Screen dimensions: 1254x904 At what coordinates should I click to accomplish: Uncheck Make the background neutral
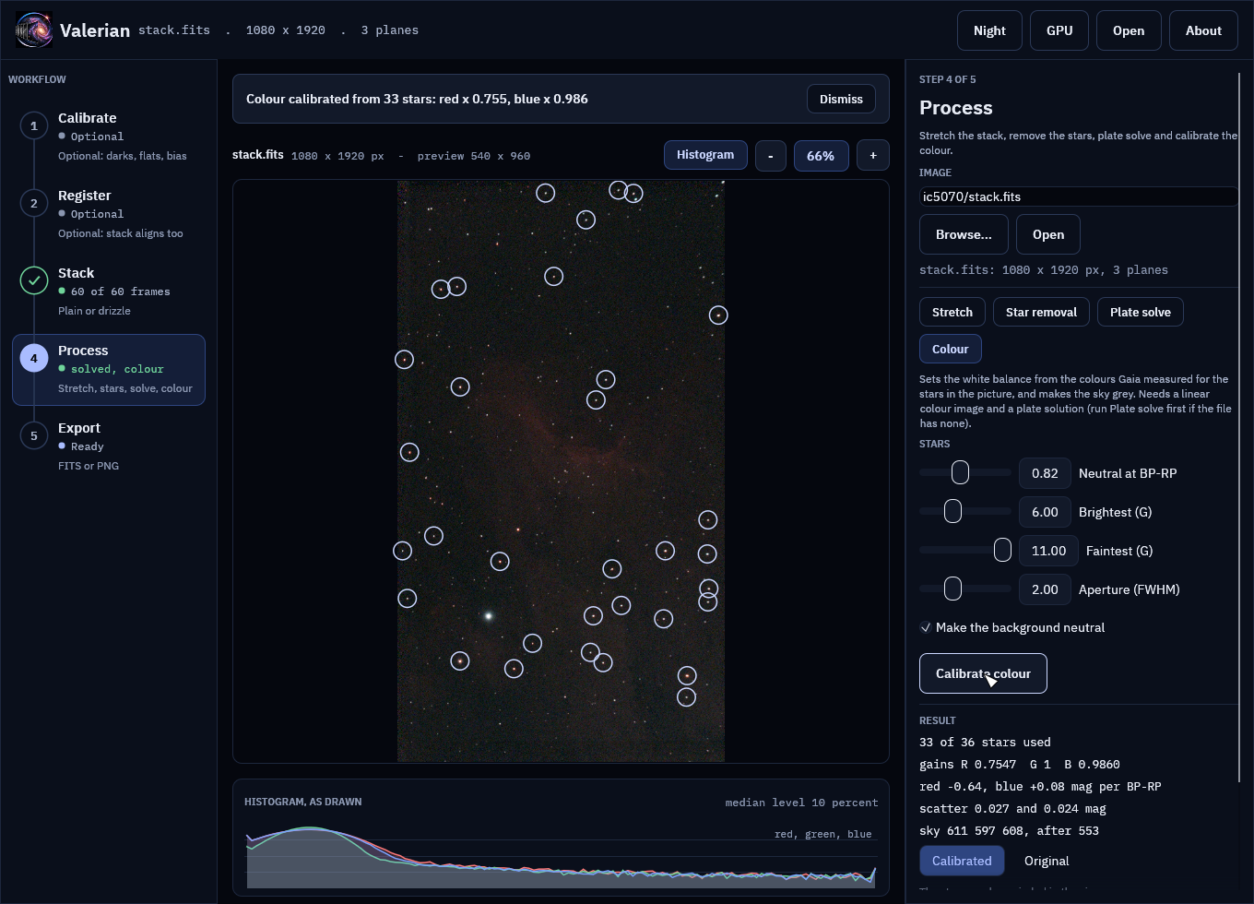click(x=926, y=627)
